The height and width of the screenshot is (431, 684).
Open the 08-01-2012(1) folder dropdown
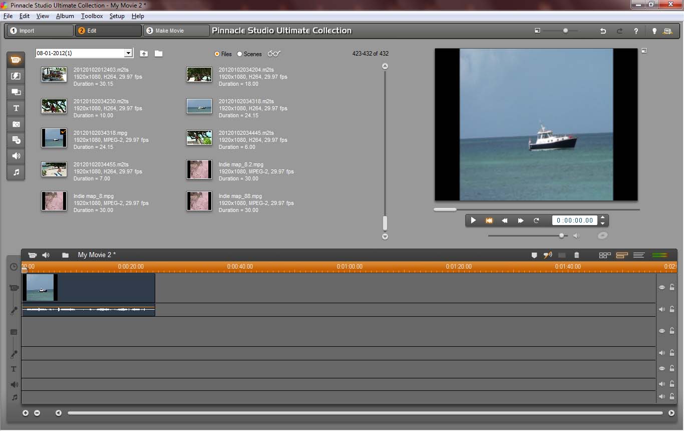(x=129, y=53)
